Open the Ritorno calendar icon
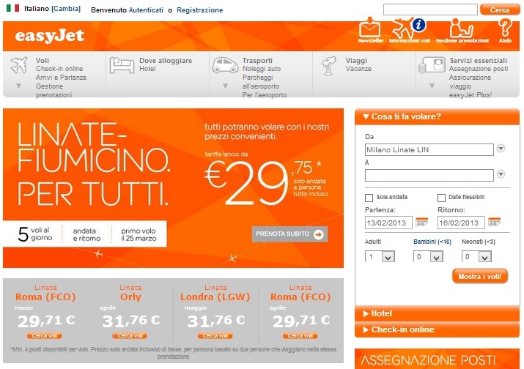 pyautogui.click(x=494, y=222)
